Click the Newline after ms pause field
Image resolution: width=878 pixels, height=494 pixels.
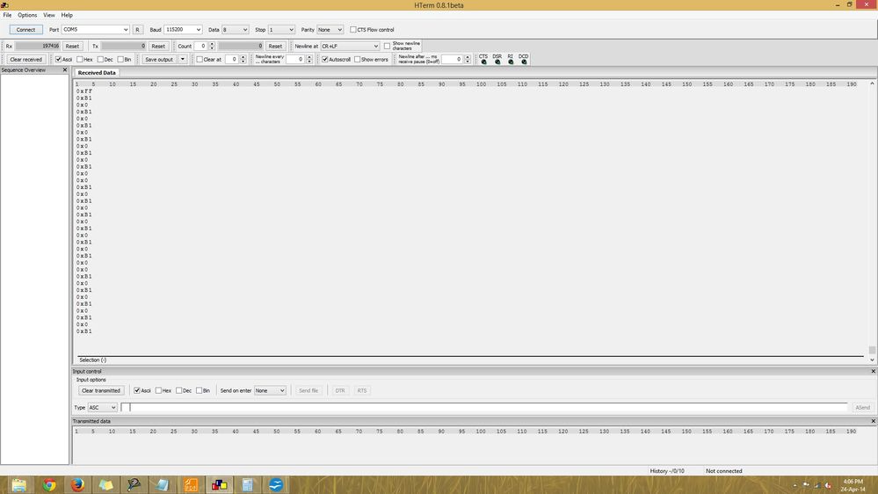452,60
